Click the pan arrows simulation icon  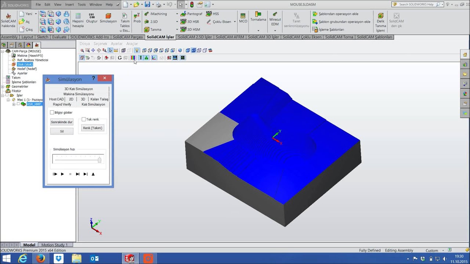93,51
